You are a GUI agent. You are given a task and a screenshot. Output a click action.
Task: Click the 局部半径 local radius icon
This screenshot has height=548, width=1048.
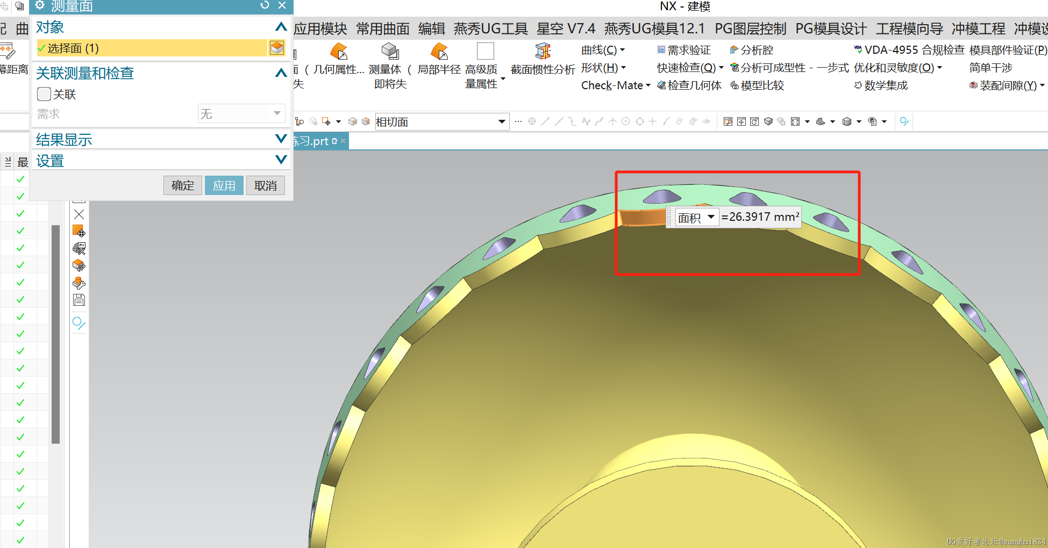coord(439,52)
